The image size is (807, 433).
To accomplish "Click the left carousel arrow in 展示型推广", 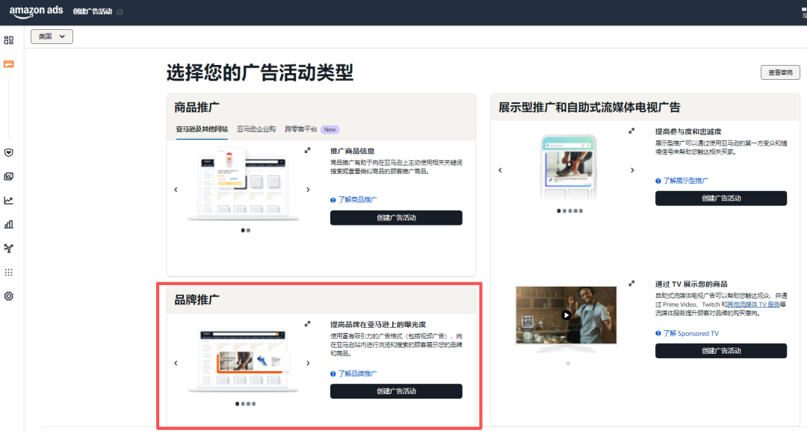I will tap(501, 169).
